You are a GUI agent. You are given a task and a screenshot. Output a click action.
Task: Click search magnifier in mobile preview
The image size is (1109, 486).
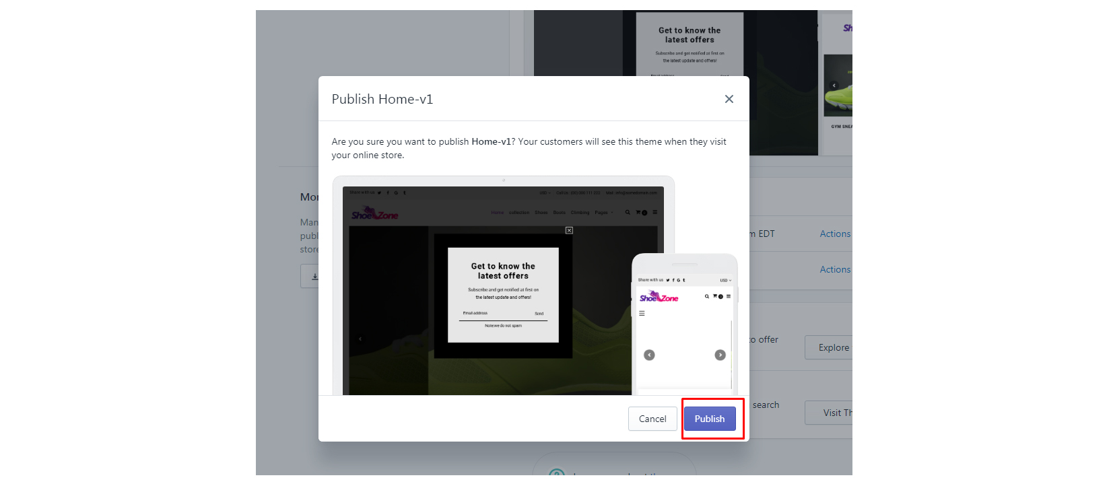coord(706,296)
